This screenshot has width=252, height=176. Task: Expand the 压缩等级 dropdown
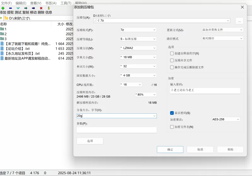[138, 39]
